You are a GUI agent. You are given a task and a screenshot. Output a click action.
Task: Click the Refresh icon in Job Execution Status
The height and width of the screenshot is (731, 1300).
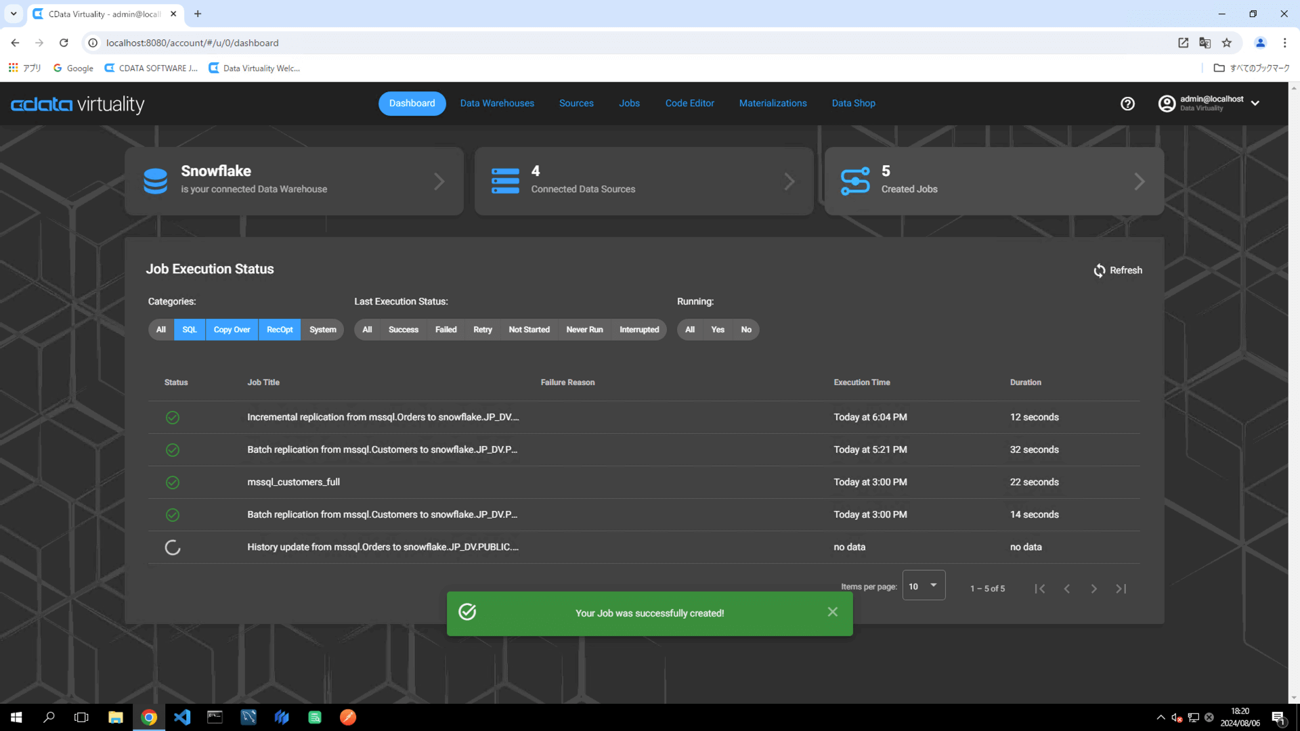(1099, 271)
